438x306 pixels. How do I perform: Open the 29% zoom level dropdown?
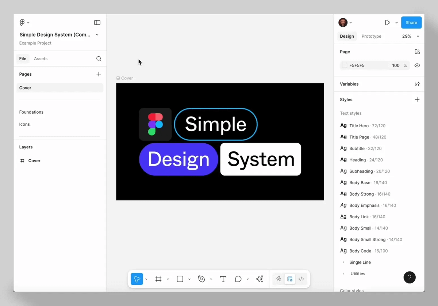point(410,36)
